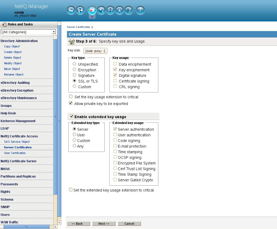Image resolution: width=277 pixels, height=229 pixels.
Task: Select the Encryption key type
Action: coord(74,69)
